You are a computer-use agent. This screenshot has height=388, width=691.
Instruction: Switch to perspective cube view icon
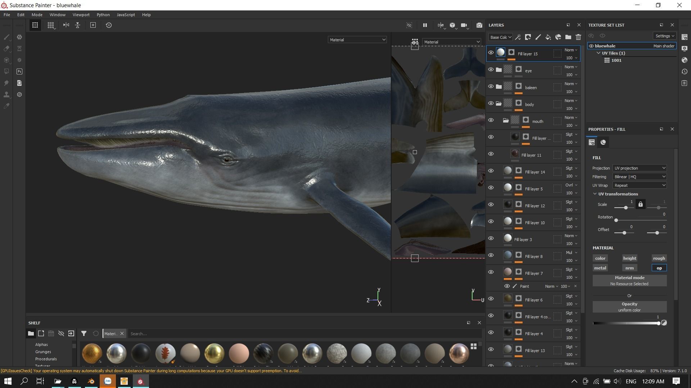pyautogui.click(x=452, y=25)
